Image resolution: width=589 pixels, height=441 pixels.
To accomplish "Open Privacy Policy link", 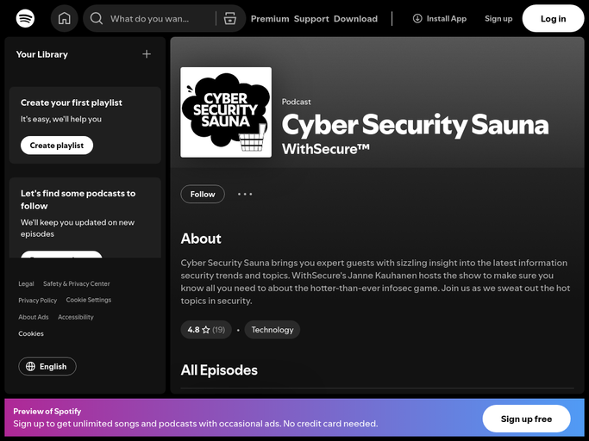I will pos(38,301).
